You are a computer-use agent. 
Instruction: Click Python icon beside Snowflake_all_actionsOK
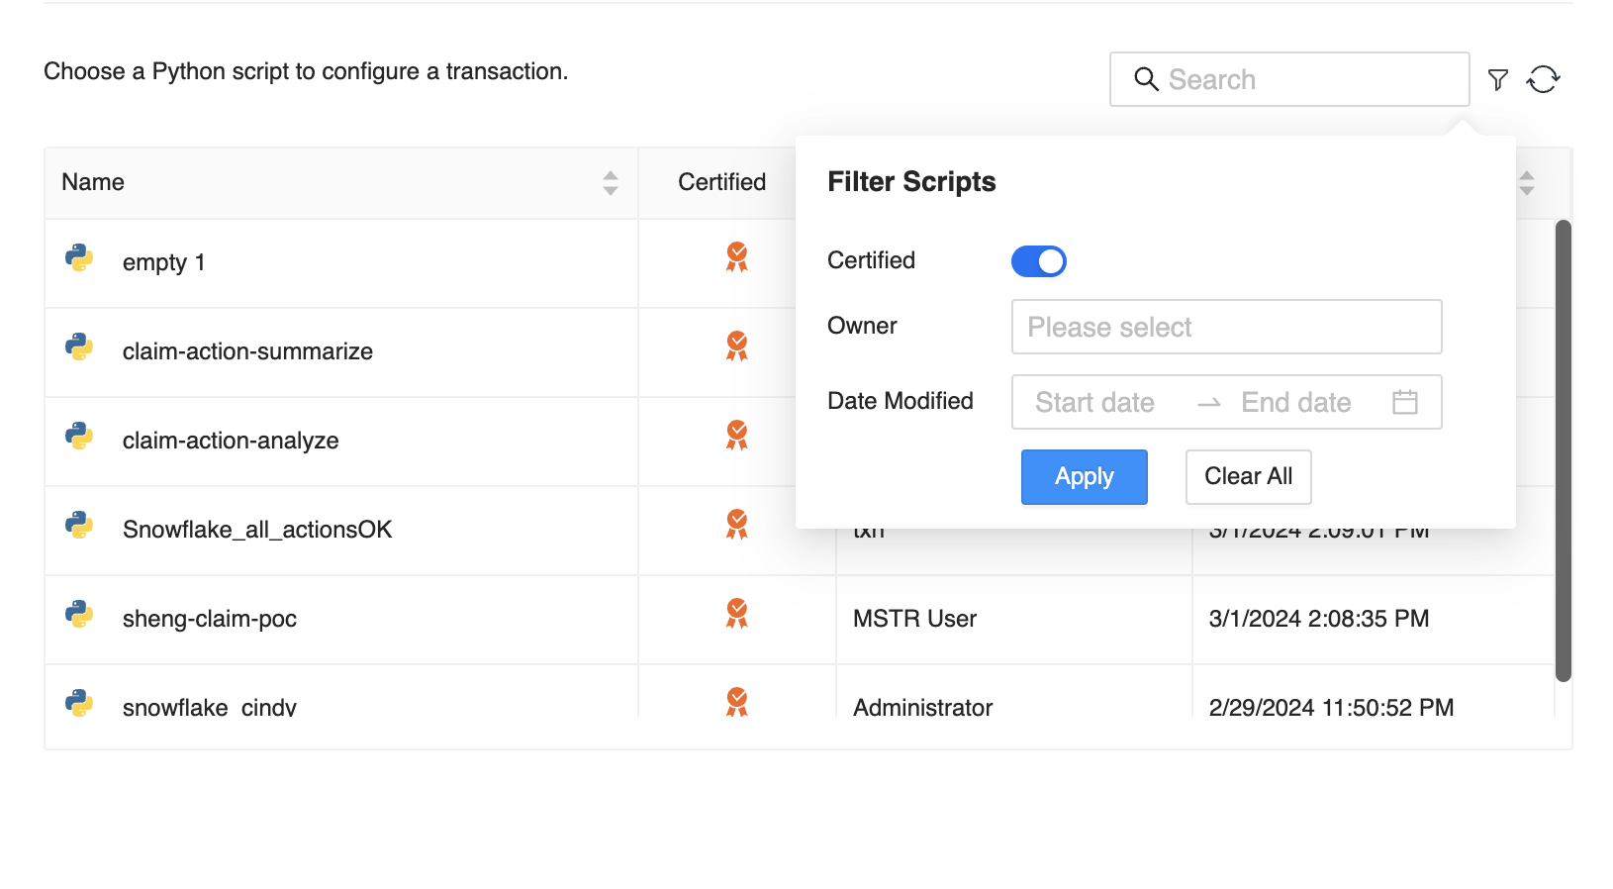pos(79,526)
